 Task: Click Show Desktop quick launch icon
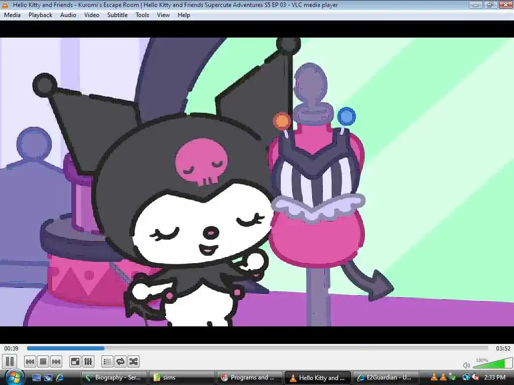coord(36,377)
